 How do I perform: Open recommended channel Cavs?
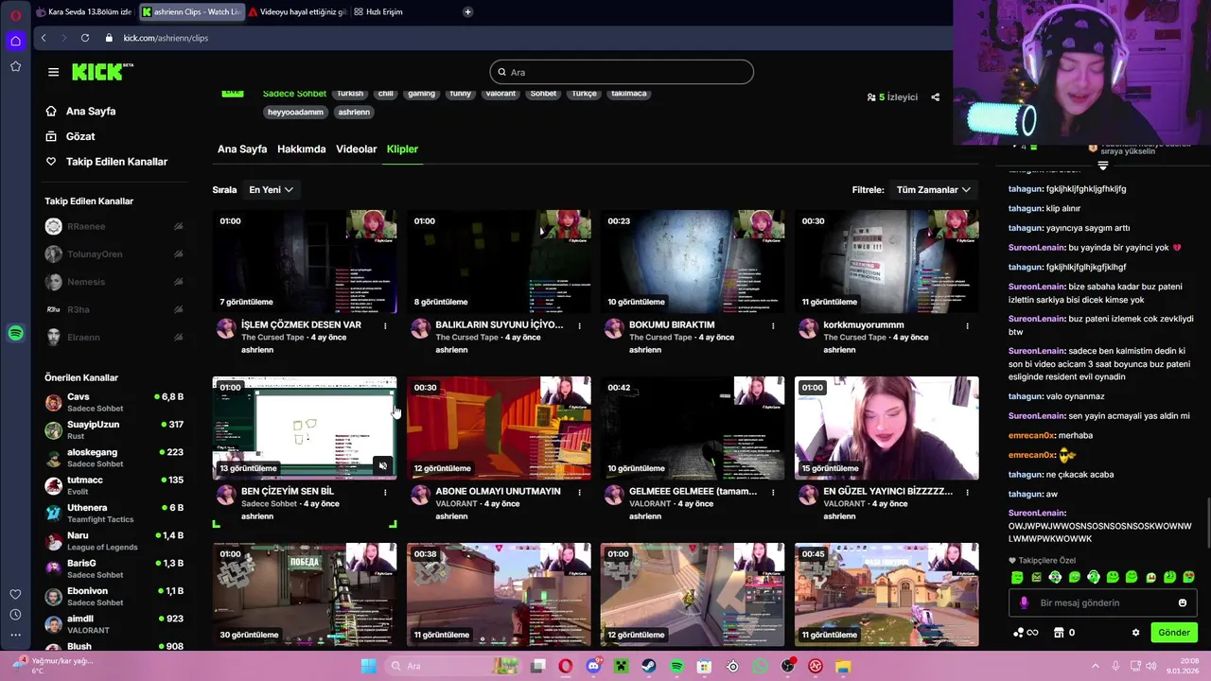coord(114,402)
